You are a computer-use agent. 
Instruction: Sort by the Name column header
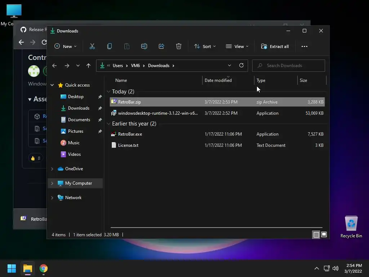(156, 80)
